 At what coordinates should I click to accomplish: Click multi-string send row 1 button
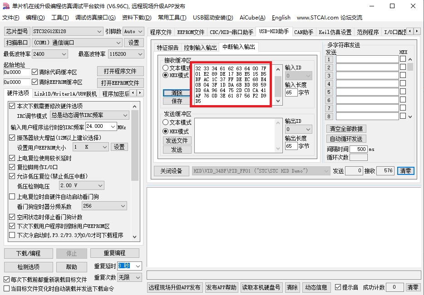(x=330, y=59)
